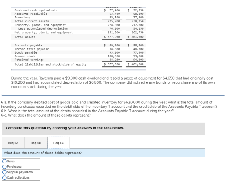Viewport: 225px width, 181px height.
Task: Click the 'Cash and cash equivalents' row label
Action: click(x=36, y=10)
